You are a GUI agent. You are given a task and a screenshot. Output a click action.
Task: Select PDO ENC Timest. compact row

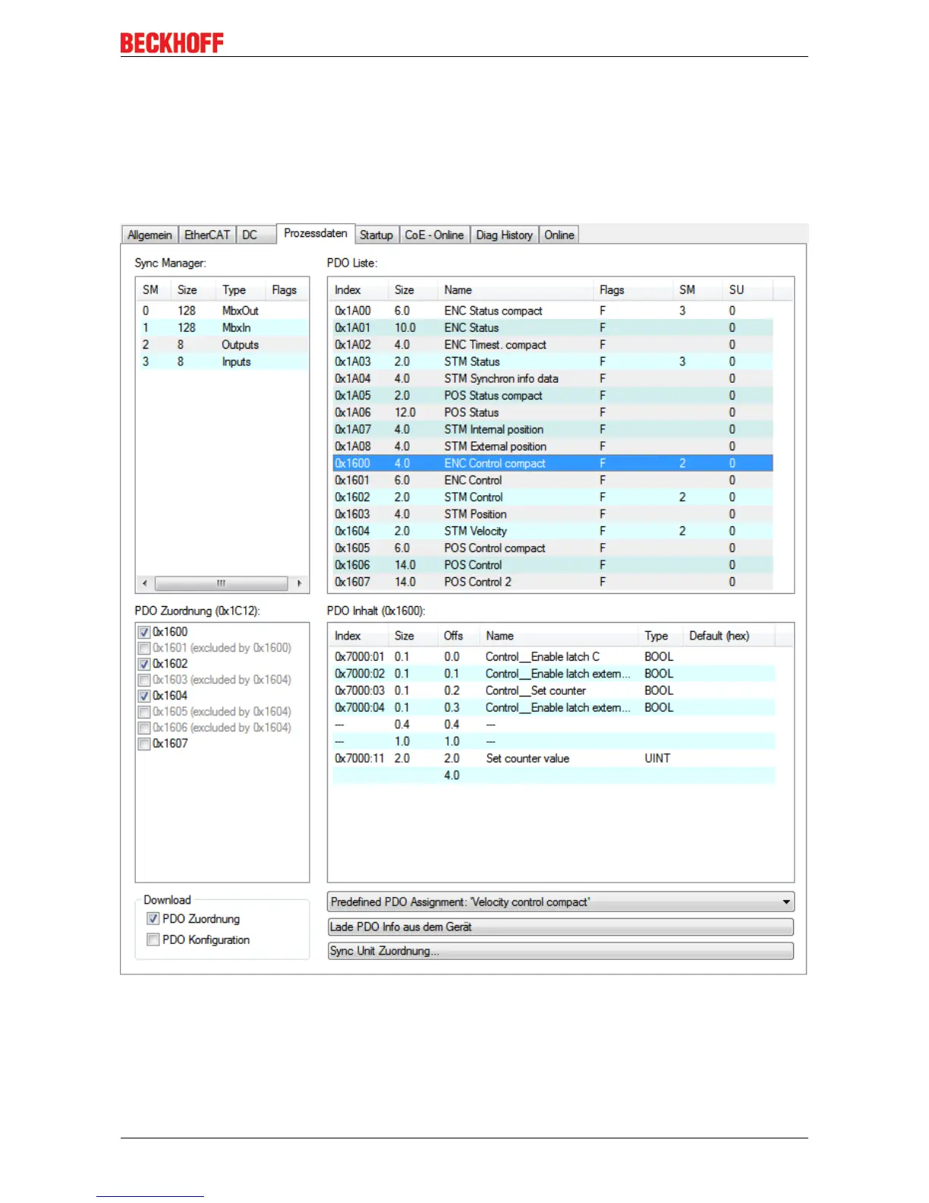(553, 345)
